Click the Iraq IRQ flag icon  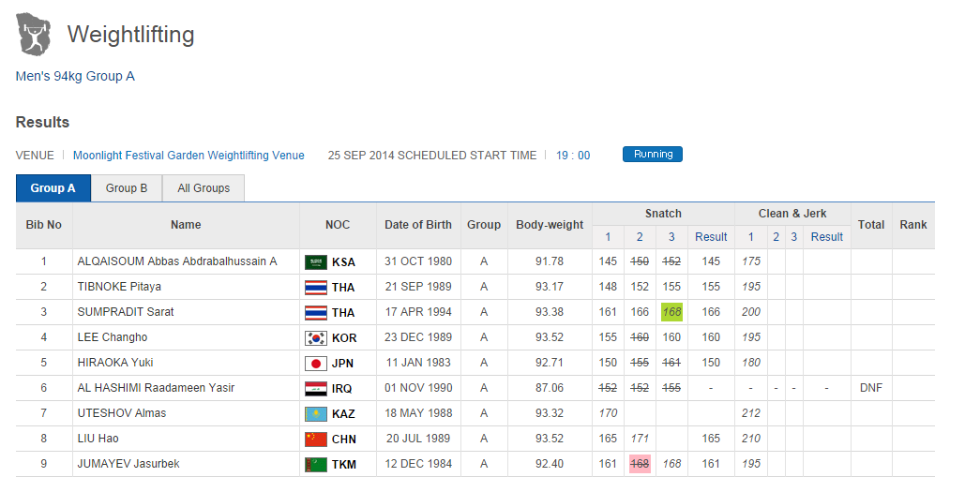tap(315, 388)
